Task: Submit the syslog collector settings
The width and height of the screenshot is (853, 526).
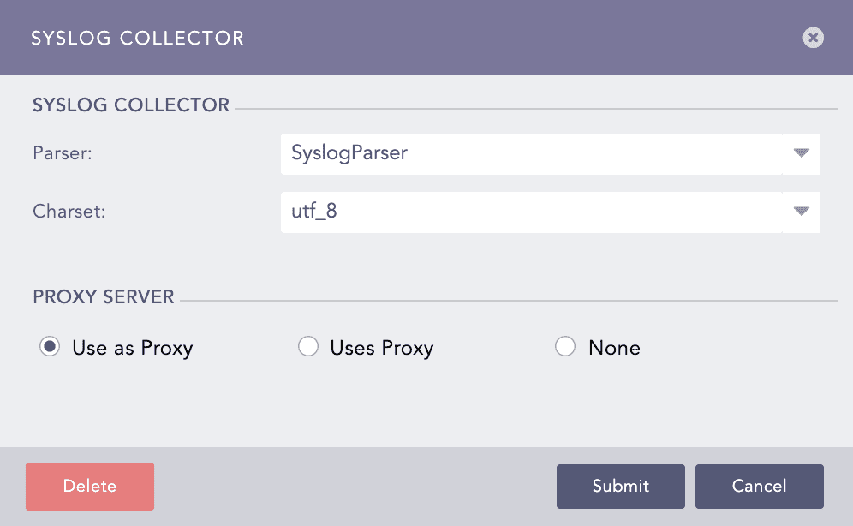Action: pyautogui.click(x=620, y=486)
